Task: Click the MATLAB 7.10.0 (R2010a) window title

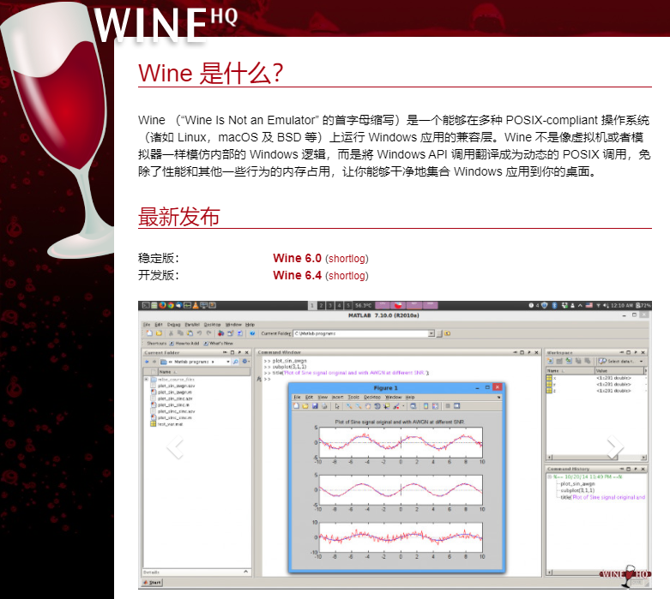Action: tap(383, 315)
